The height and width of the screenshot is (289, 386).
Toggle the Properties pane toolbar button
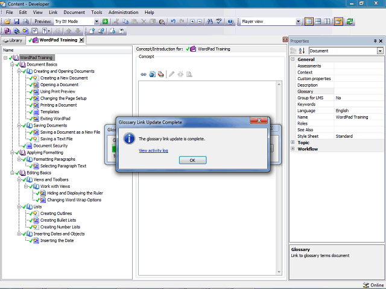(x=338, y=22)
